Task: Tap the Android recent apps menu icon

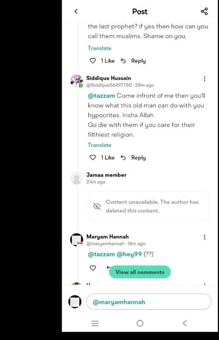Action: coord(95,323)
